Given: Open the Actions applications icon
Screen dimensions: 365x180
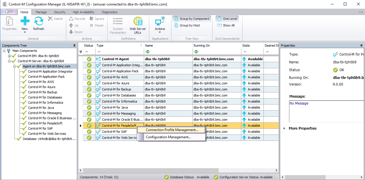Looking at the screenshot, I should (x=160, y=21).
